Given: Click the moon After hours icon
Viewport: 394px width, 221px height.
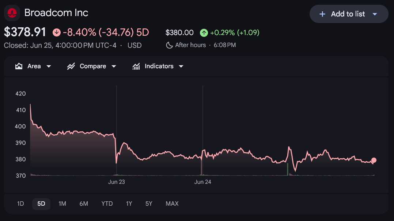Looking at the screenshot, I should [169, 45].
